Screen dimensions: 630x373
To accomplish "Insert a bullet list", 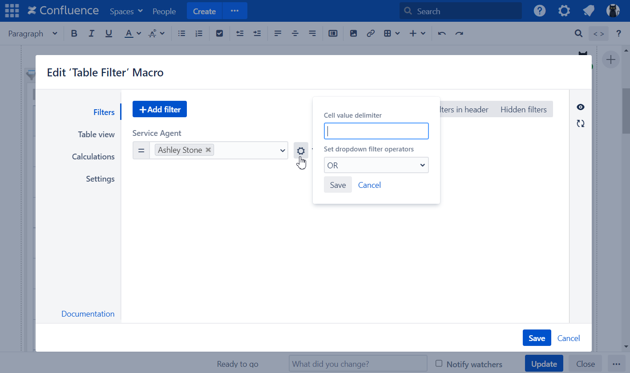I will [x=181, y=33].
